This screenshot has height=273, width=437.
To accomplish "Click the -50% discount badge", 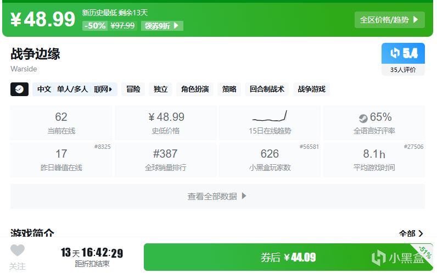I will coord(95,26).
